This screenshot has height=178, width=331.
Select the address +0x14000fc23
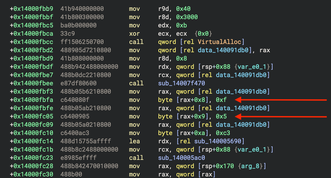pyautogui.click(x=31, y=158)
